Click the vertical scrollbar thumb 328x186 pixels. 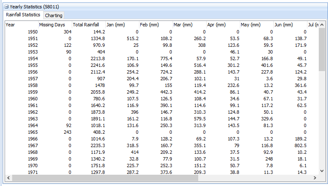click(322, 50)
